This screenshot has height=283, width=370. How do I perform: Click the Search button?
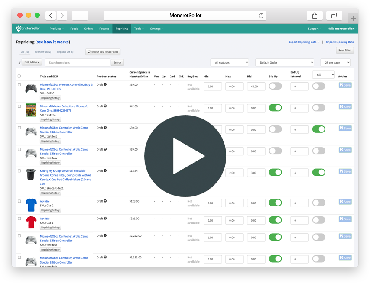pyautogui.click(x=117, y=63)
